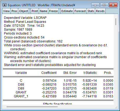This screenshot has width=120, height=111.
Task: Open the View menu button
Action: 6,11
